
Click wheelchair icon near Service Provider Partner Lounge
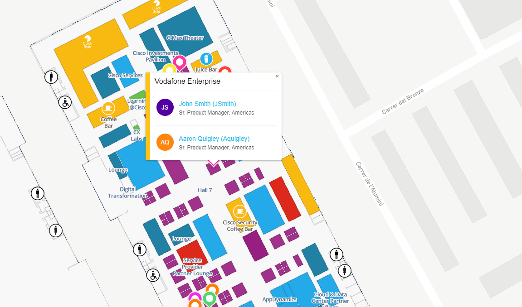[153, 275]
